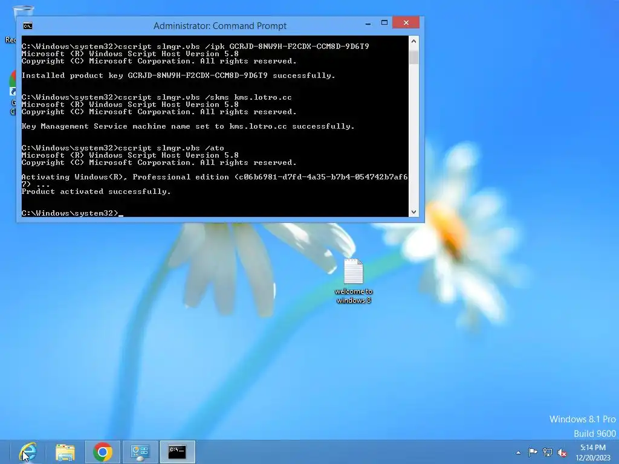Click the Command Prompt scrollbar thumb
Viewport: 619px width, 464px height.
413,57
